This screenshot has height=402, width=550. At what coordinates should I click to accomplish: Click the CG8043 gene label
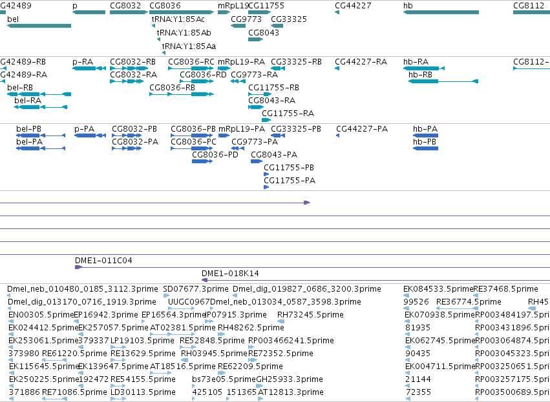pos(264,32)
